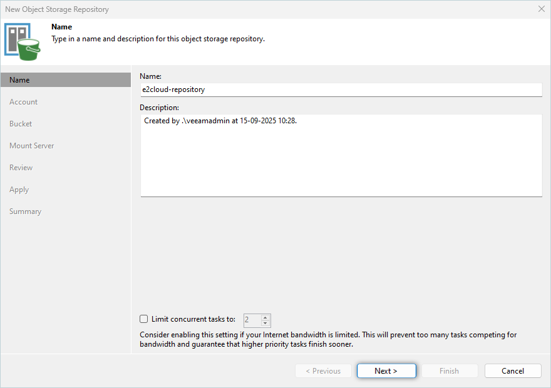Open the Bucket wizard step
Image resolution: width=551 pixels, height=388 pixels.
tap(21, 124)
